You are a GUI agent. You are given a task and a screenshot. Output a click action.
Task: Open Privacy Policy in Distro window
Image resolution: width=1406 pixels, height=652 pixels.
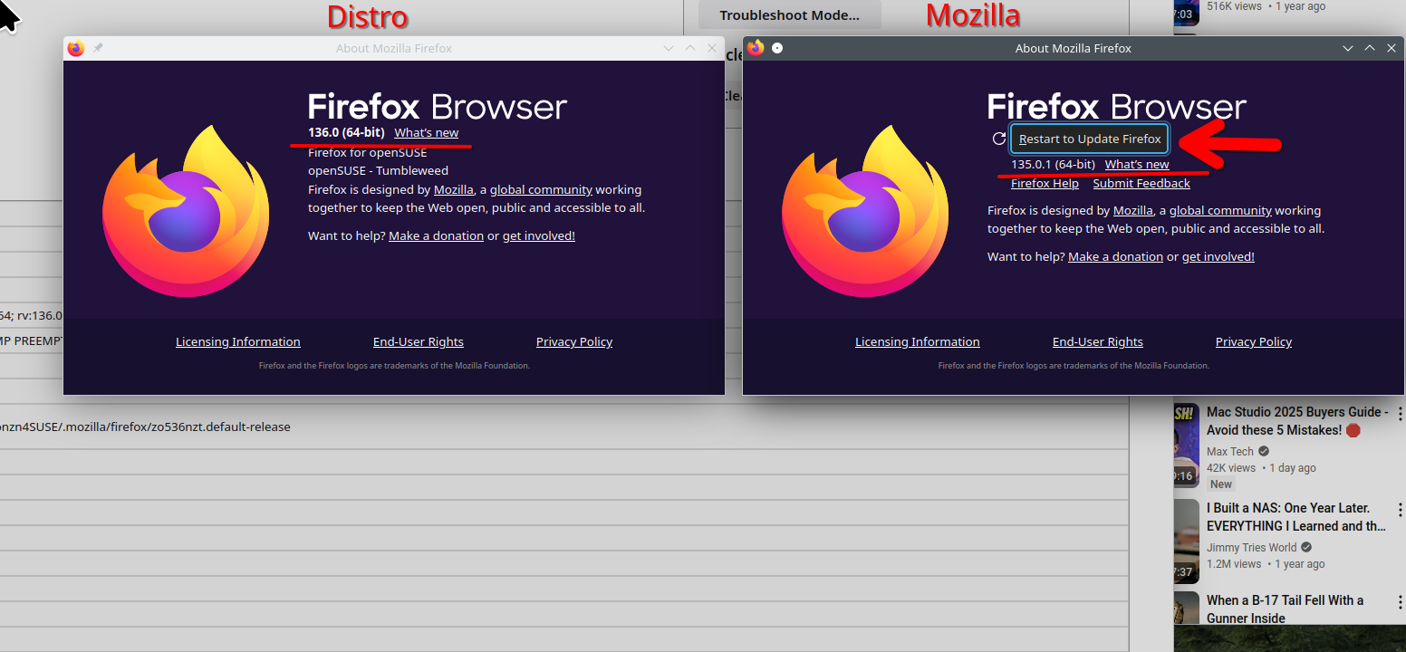coord(574,342)
